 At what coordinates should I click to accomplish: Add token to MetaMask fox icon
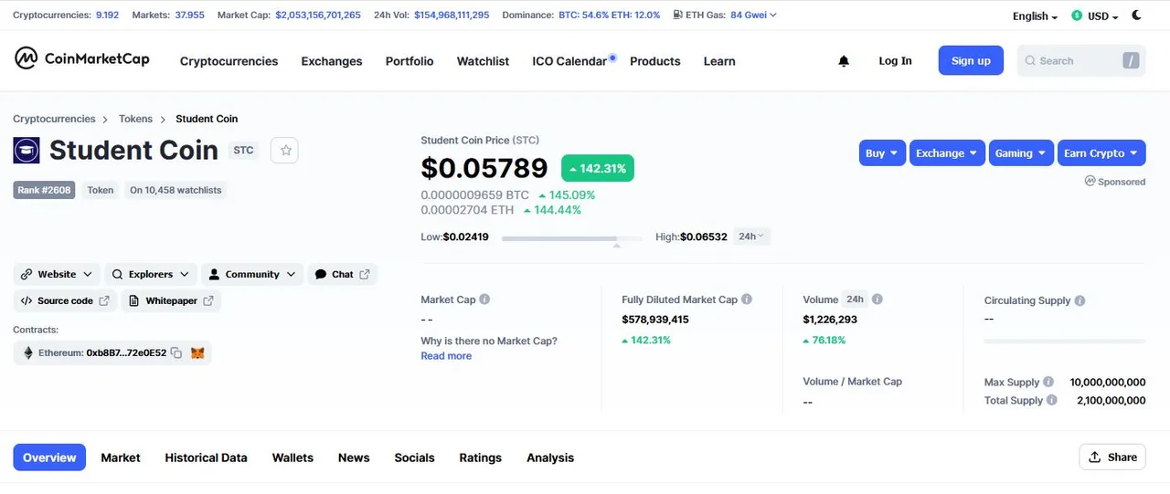coord(197,352)
